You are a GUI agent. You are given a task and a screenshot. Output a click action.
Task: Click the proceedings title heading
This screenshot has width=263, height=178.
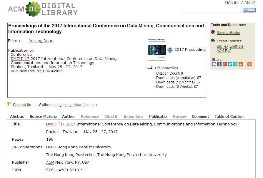coord(106,28)
